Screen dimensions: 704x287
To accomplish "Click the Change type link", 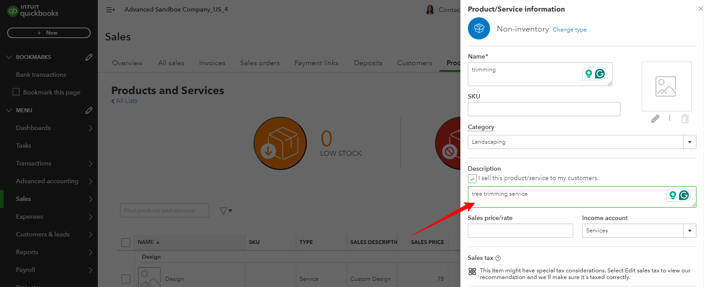I will point(569,30).
